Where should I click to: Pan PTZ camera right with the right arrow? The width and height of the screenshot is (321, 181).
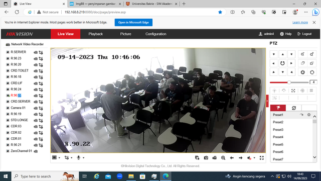click(291, 63)
